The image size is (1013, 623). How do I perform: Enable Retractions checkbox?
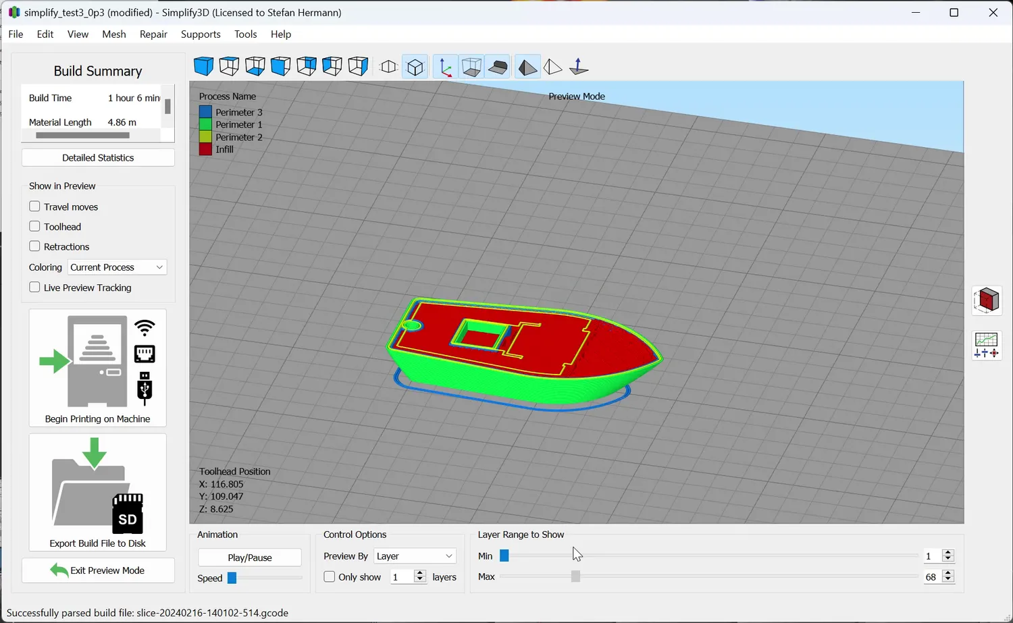34,246
